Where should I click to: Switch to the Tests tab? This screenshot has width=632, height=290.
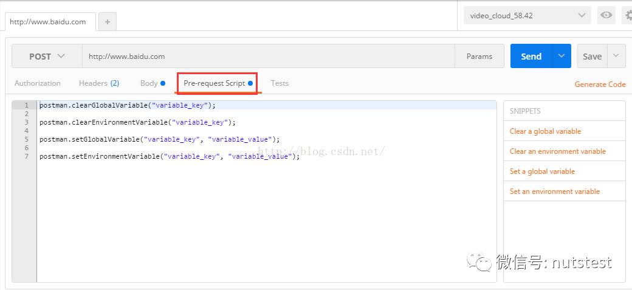click(x=280, y=83)
